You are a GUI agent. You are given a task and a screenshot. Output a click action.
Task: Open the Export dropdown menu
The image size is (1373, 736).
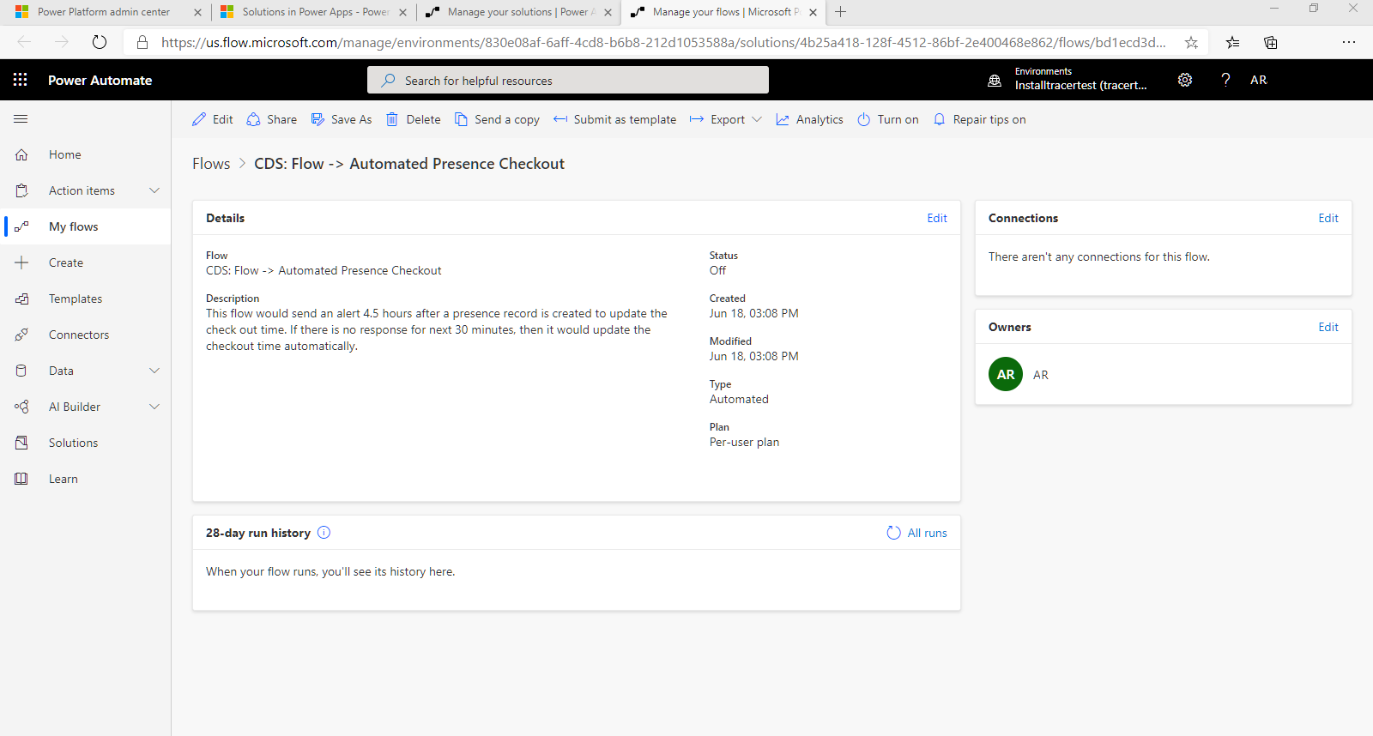point(726,119)
